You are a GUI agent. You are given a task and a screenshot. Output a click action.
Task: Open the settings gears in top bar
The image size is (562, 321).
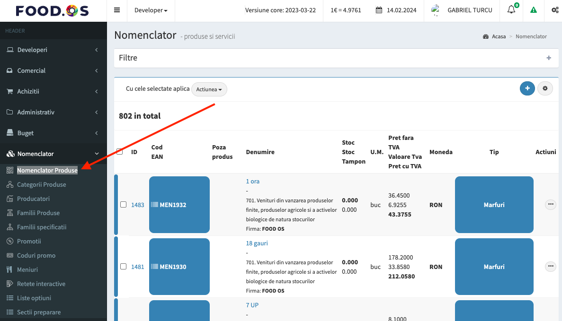pos(555,10)
